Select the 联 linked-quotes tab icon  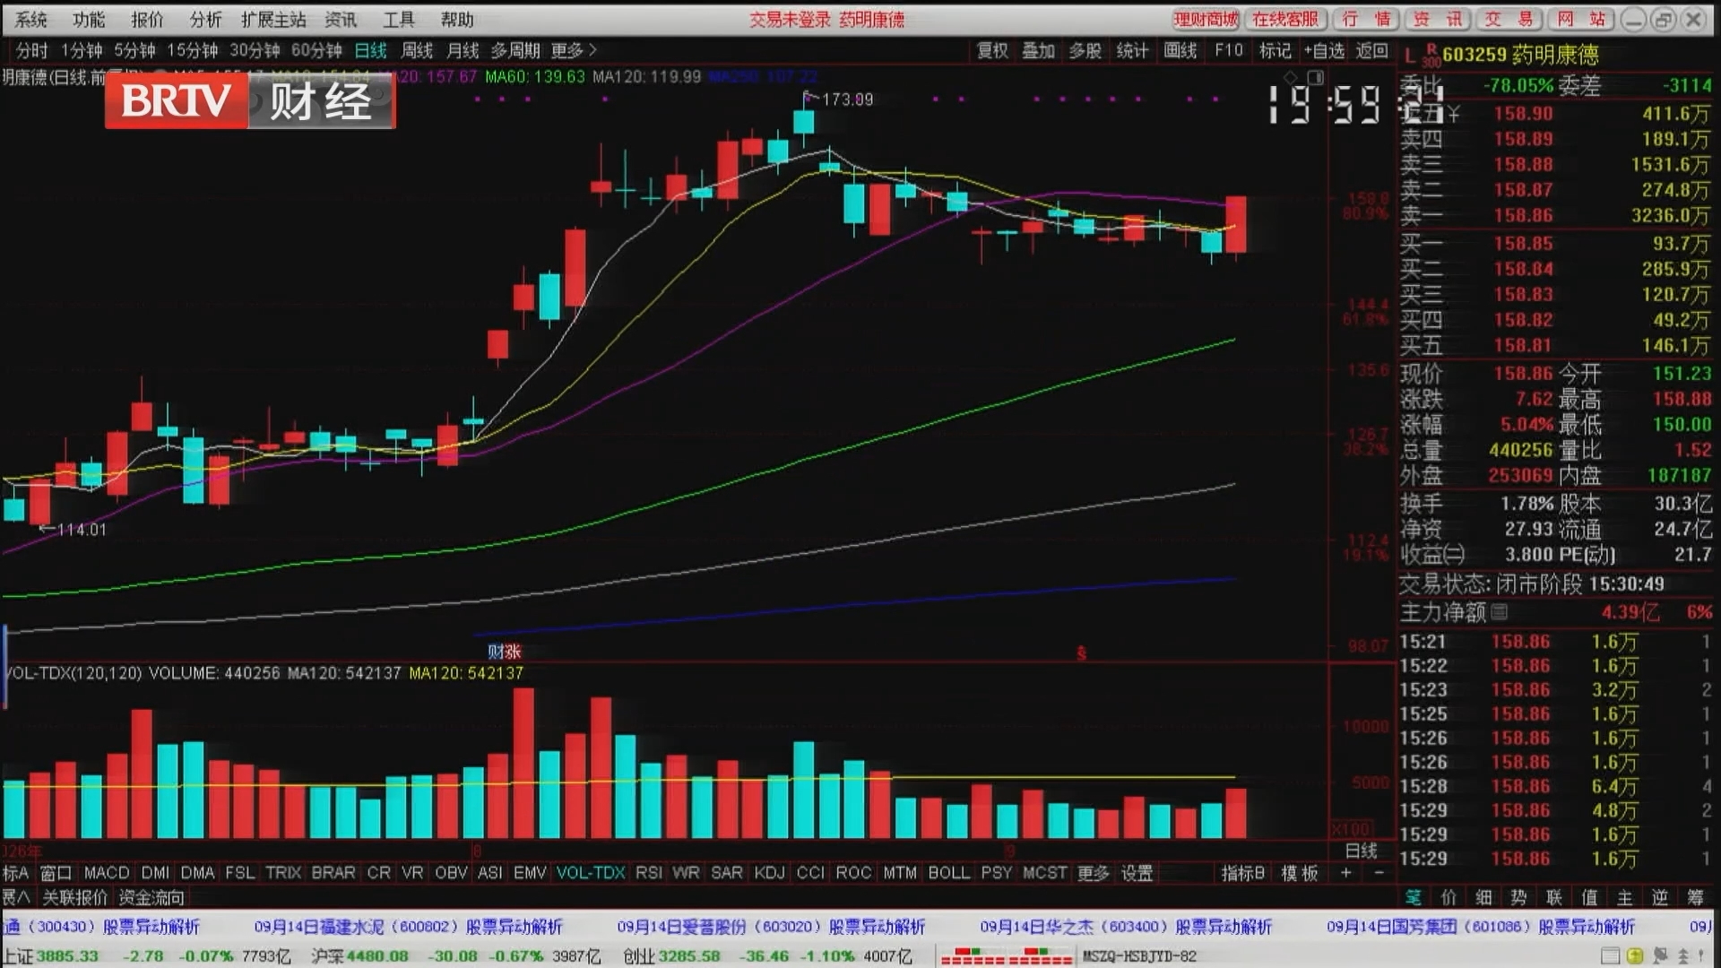tap(1554, 897)
